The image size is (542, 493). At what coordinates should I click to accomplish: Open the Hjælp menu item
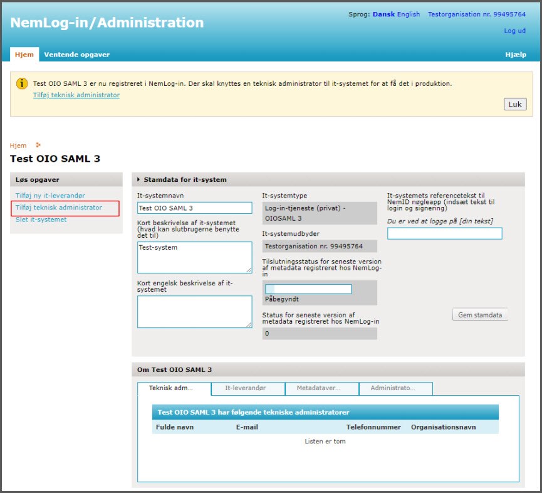(516, 55)
